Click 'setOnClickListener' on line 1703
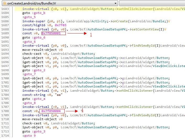Viewport: 185px width, 139px height. [x=136, y=91]
